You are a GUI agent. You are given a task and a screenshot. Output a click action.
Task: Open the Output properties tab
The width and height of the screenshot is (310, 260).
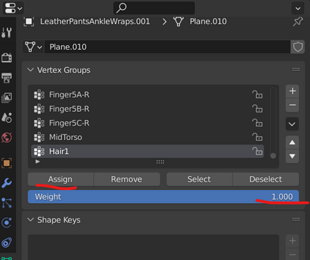[x=7, y=78]
